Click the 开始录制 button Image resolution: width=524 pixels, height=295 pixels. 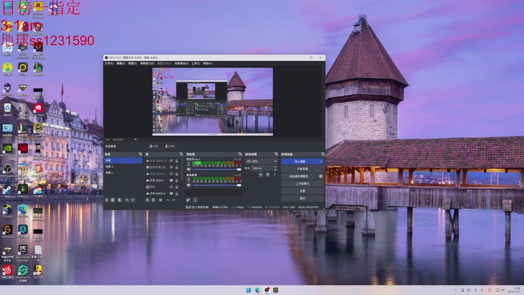point(302,169)
